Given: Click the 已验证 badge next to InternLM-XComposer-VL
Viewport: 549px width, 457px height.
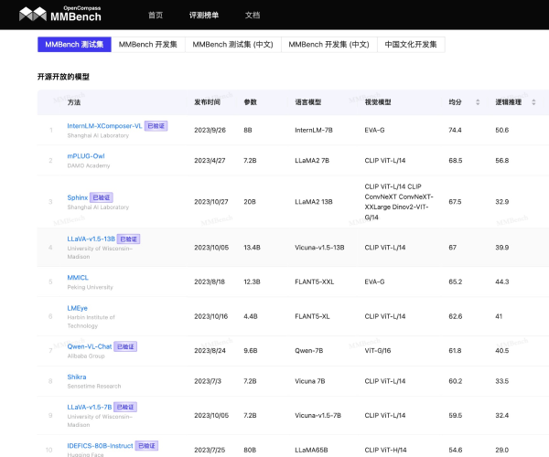Looking at the screenshot, I should pyautogui.click(x=156, y=125).
